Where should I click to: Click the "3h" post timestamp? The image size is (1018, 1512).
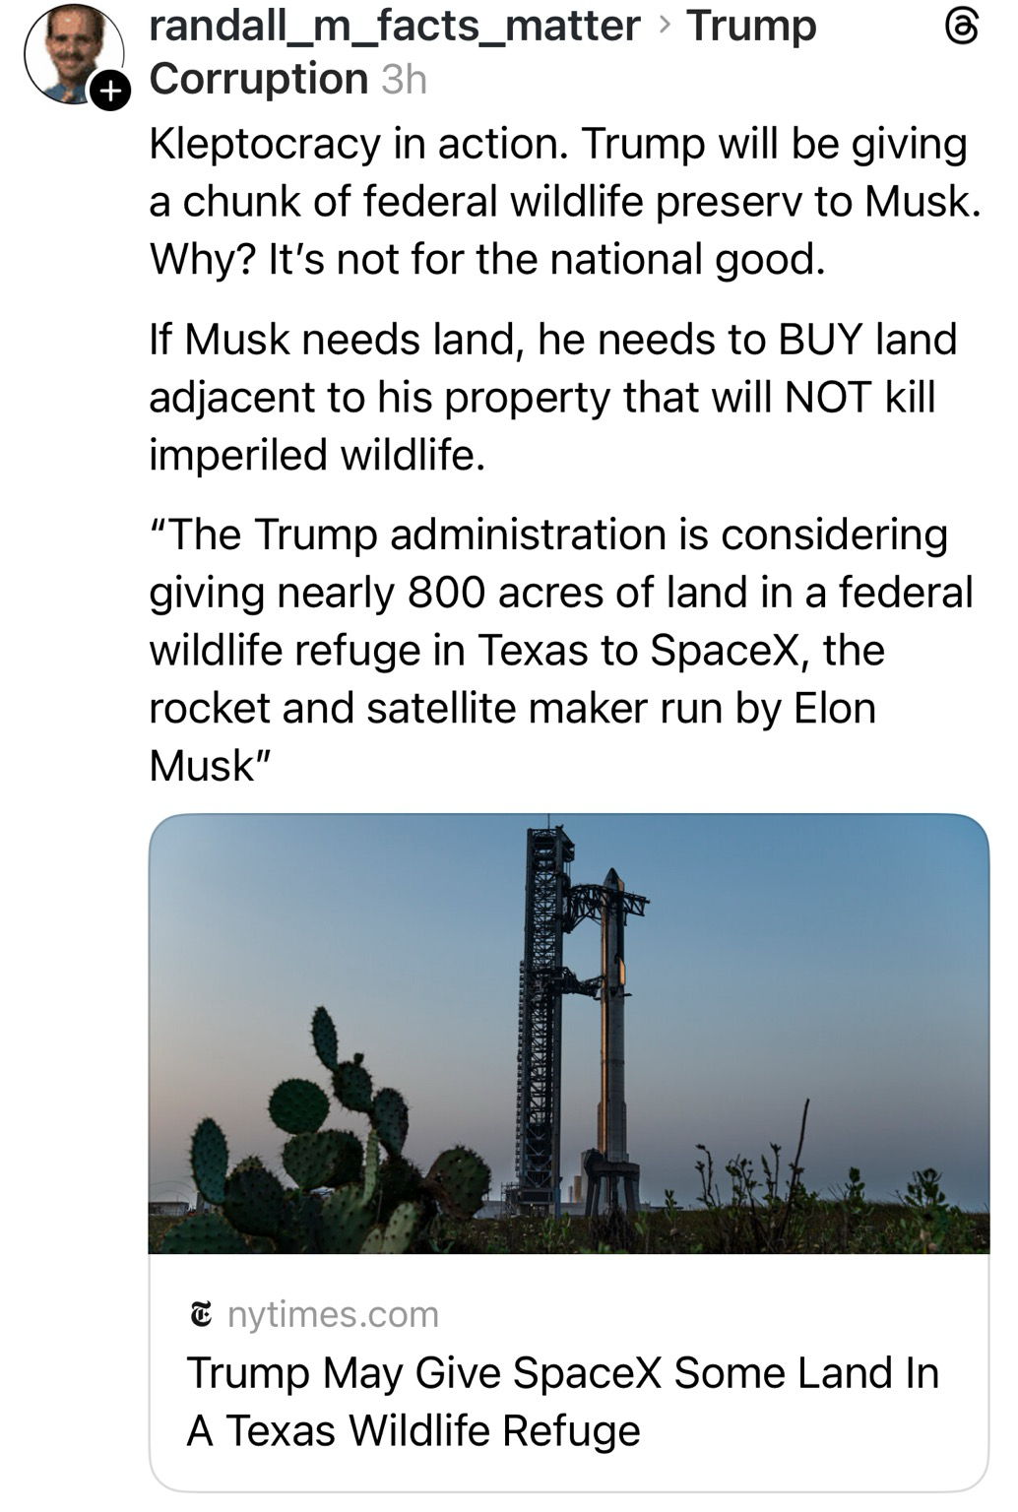tap(404, 80)
